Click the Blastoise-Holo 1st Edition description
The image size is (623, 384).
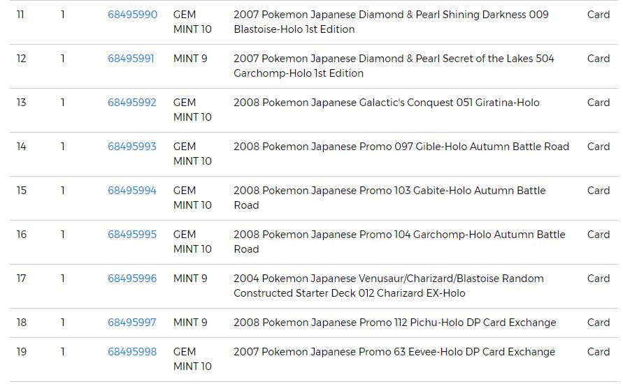[391, 22]
